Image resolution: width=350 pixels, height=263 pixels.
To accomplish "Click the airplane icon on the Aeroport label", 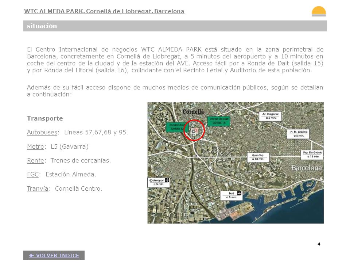I will click(x=167, y=180).
